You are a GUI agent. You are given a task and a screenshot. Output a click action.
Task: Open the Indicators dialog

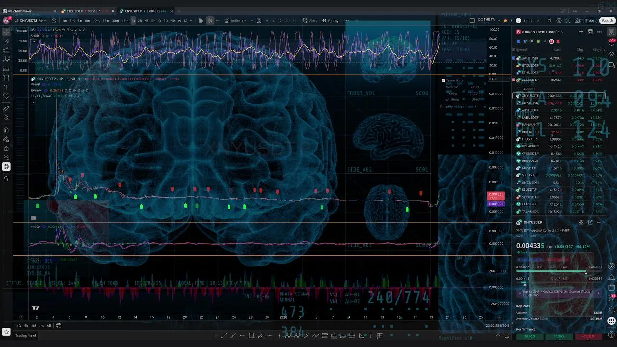pos(236,21)
